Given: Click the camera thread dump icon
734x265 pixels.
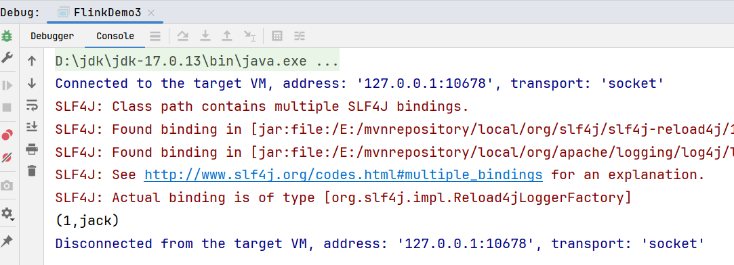Looking at the screenshot, I should click(7, 186).
